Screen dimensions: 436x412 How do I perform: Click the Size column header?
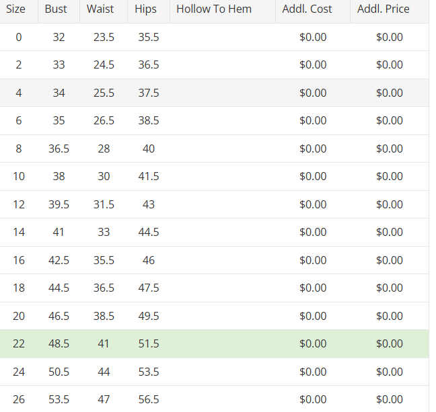[15, 9]
